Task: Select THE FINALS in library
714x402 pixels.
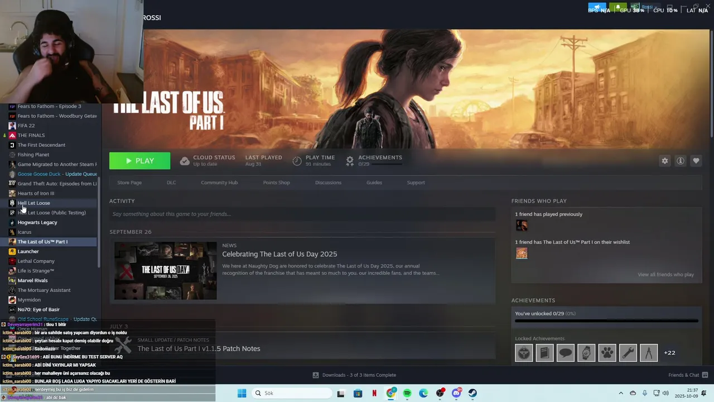Action: coord(31,135)
